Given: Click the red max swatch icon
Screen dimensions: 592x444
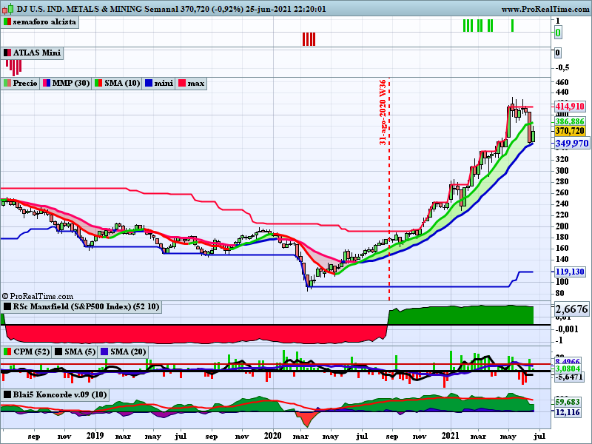Looking at the screenshot, I should click(x=182, y=83).
